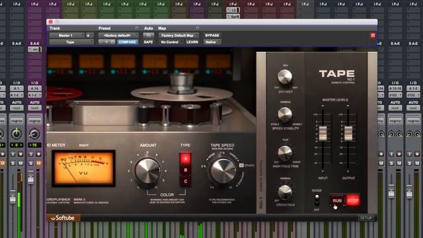Click the DRY/WET knob
This screenshot has height=238, width=423.
click(x=285, y=77)
